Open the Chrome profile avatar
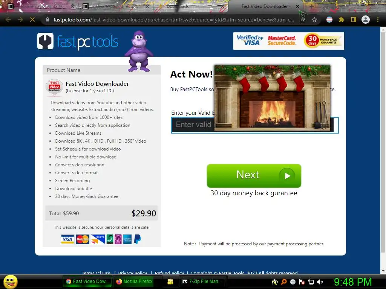The width and height of the screenshot is (386, 289). [366, 20]
